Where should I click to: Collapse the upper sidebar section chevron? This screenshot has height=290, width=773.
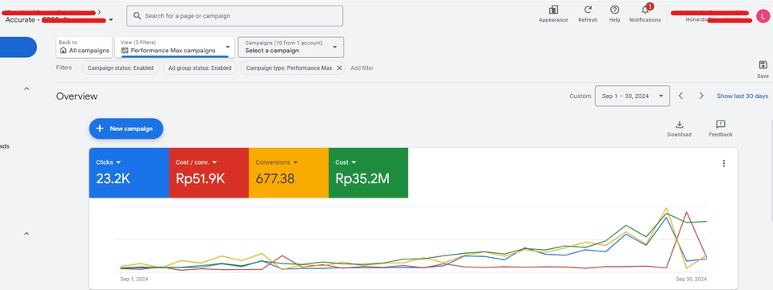coord(27,88)
